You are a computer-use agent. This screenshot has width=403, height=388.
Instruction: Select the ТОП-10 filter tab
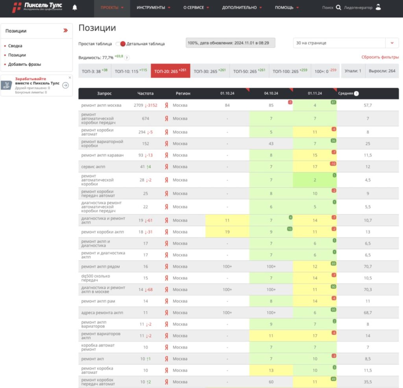click(130, 71)
